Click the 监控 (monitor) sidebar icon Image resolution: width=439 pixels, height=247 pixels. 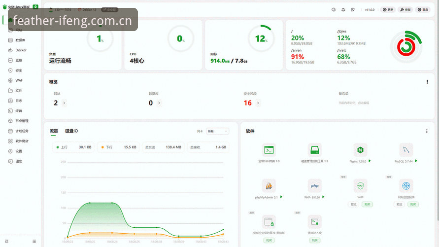[10, 60]
